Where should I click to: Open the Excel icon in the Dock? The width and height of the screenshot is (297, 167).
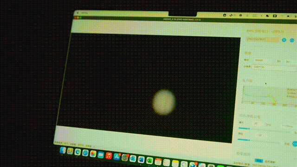pos(149,161)
